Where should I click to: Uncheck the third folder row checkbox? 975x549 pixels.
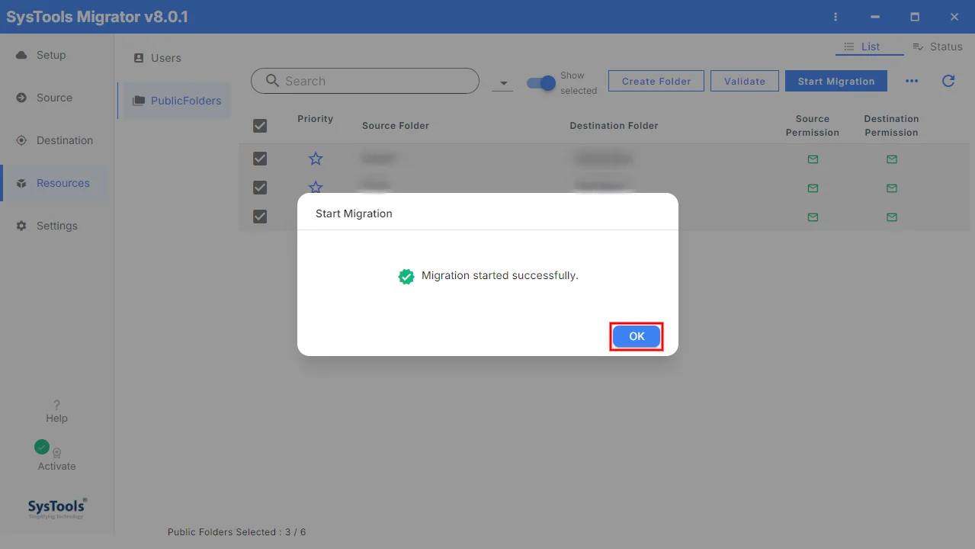pos(260,217)
